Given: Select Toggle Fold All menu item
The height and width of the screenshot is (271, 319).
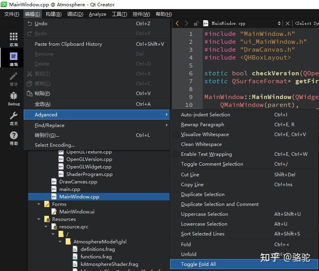Looking at the screenshot, I should click(x=198, y=264).
